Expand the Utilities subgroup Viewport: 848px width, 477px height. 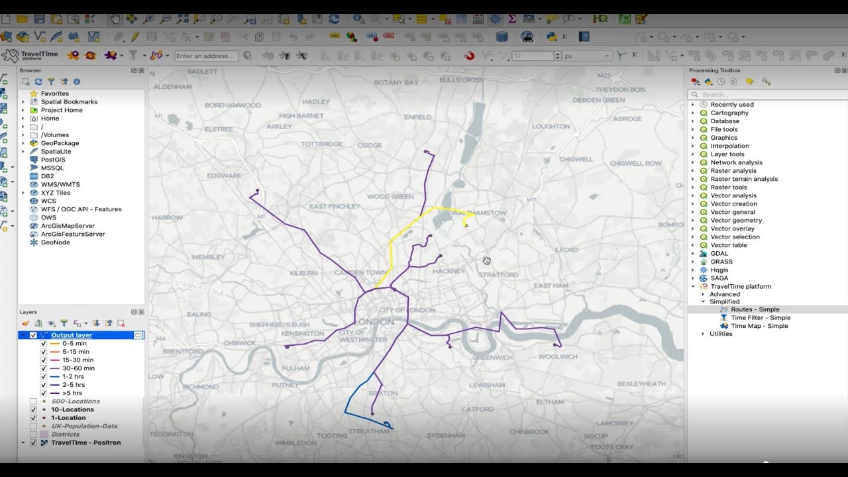coord(704,334)
